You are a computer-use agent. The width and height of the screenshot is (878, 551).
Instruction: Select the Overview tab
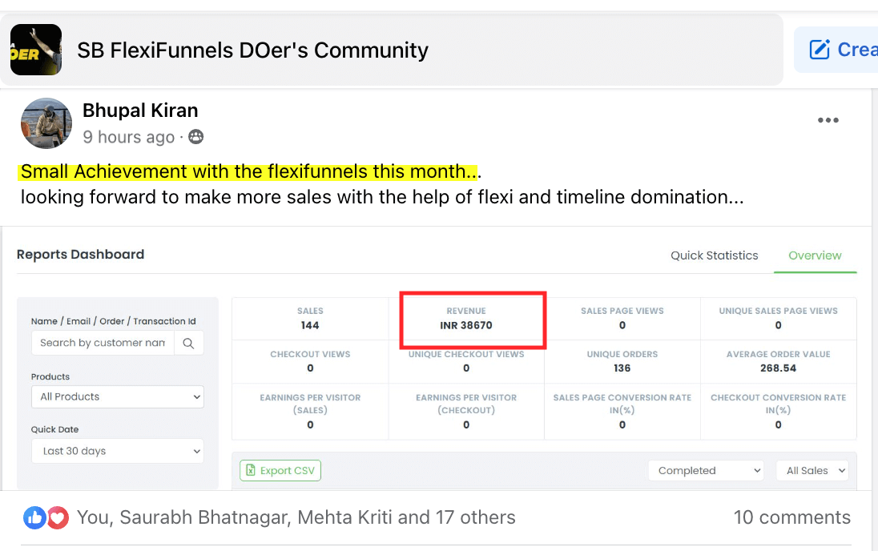(815, 255)
